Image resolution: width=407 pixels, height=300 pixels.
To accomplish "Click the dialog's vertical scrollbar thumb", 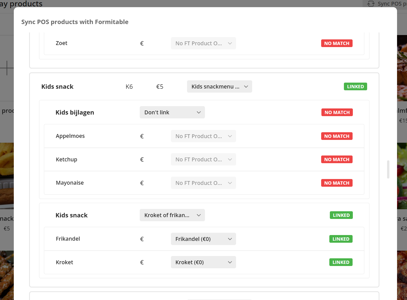I will tap(388, 169).
